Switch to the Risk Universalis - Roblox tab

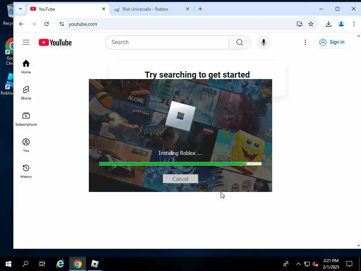click(152, 9)
